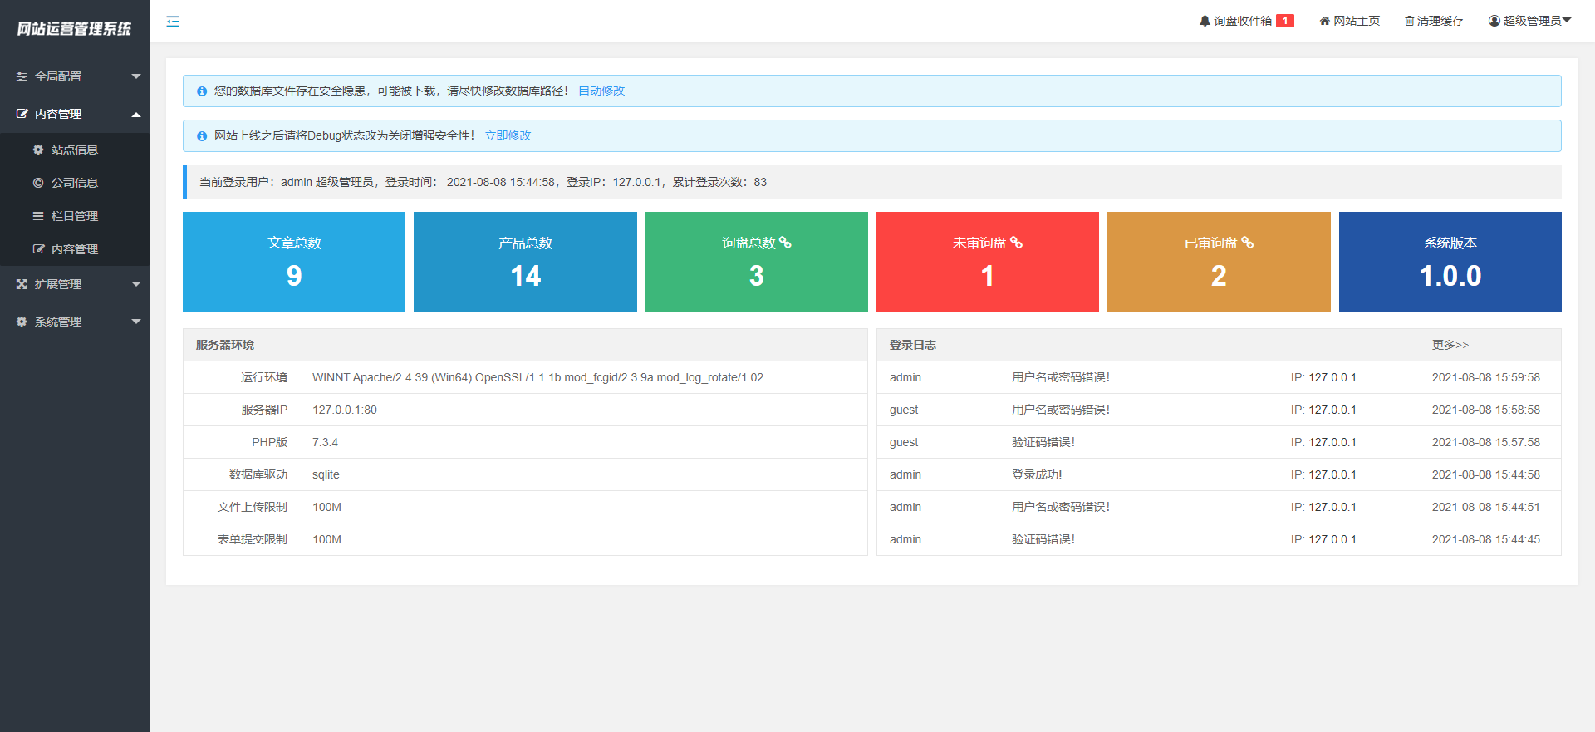Click the 立即修改 Debug status link
The width and height of the screenshot is (1595, 732).
tap(508, 135)
